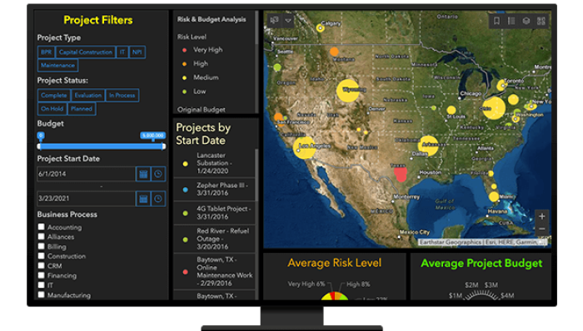
Task: Enable the Construction checkbox
Action: point(42,255)
